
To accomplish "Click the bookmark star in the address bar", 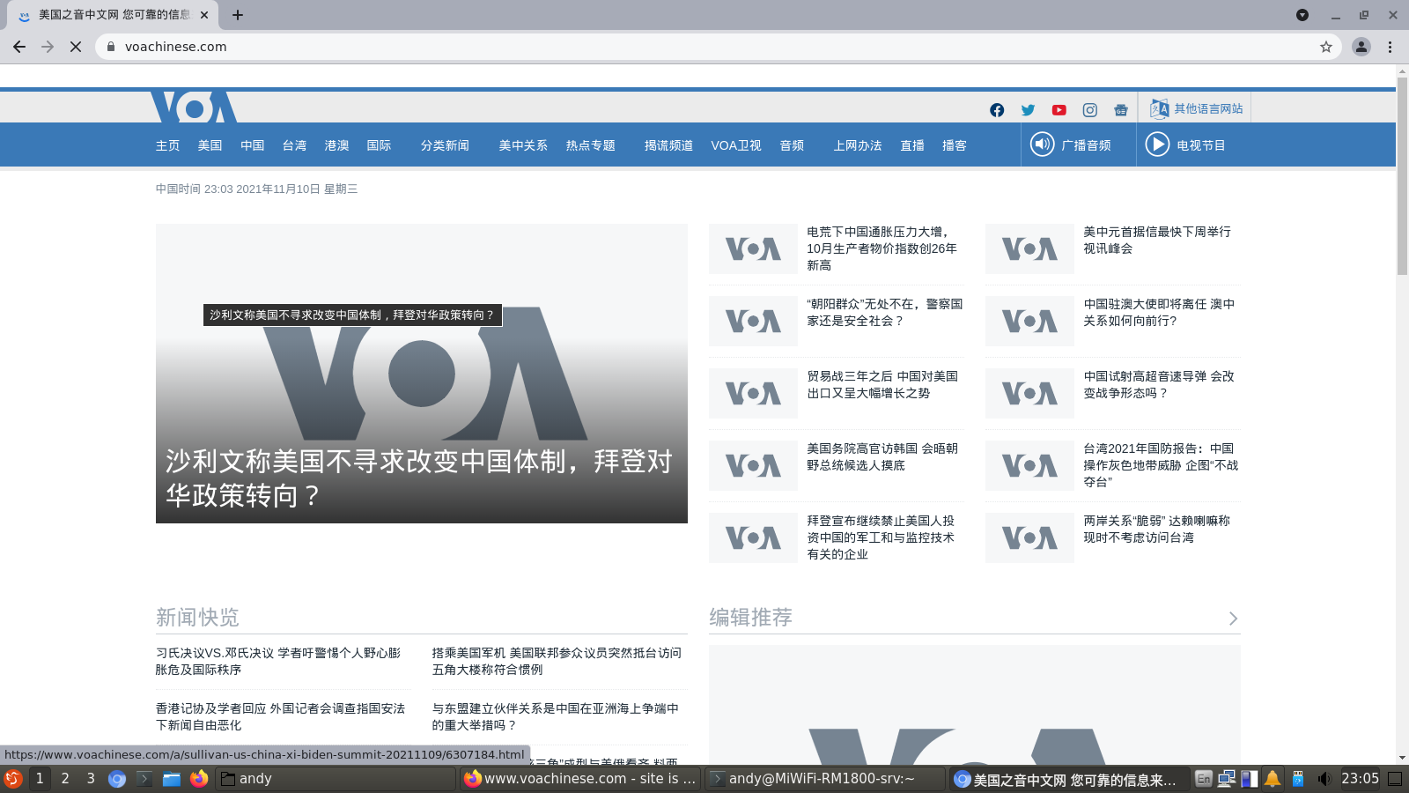I will tap(1325, 47).
